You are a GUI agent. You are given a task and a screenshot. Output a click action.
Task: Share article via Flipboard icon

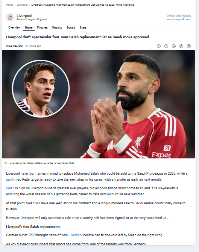189,46
